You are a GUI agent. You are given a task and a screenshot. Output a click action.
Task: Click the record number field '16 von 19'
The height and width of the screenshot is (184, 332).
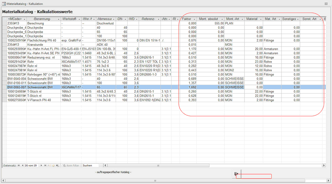click(x=31, y=166)
